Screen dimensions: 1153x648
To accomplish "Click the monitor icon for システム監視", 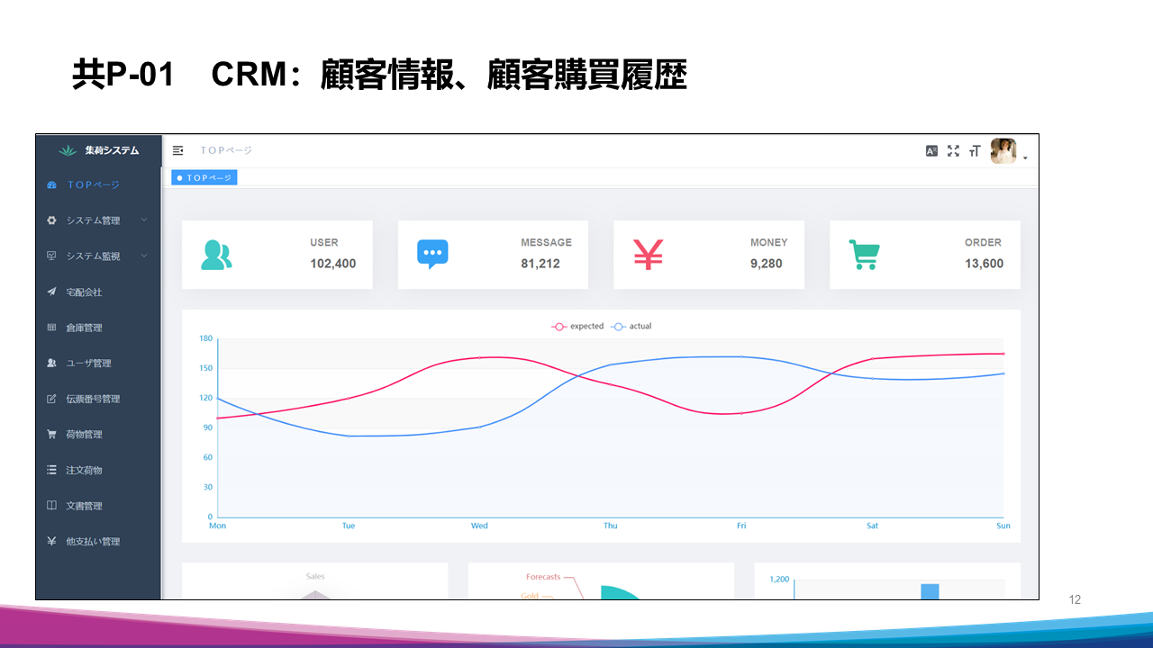I will pos(51,256).
